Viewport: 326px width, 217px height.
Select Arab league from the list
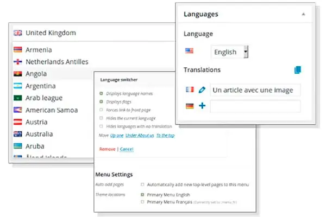click(44, 98)
